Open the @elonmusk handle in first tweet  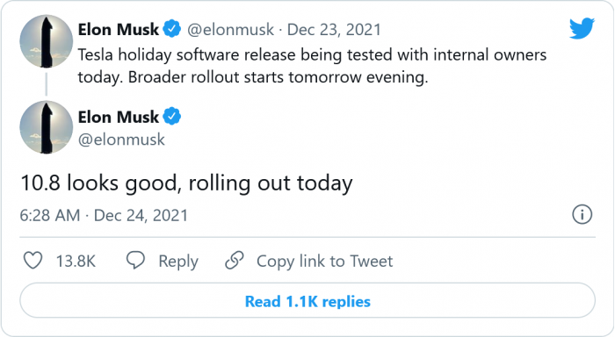(x=230, y=30)
